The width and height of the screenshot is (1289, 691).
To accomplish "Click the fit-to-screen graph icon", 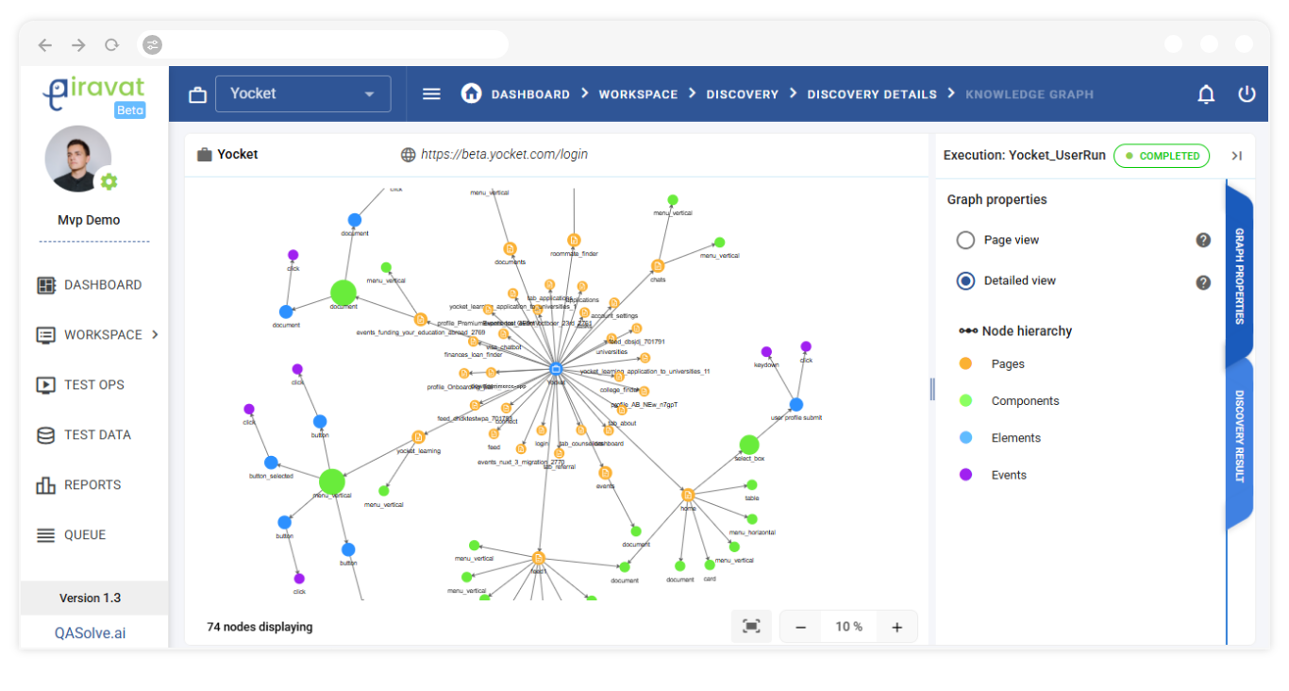I will coord(751,627).
